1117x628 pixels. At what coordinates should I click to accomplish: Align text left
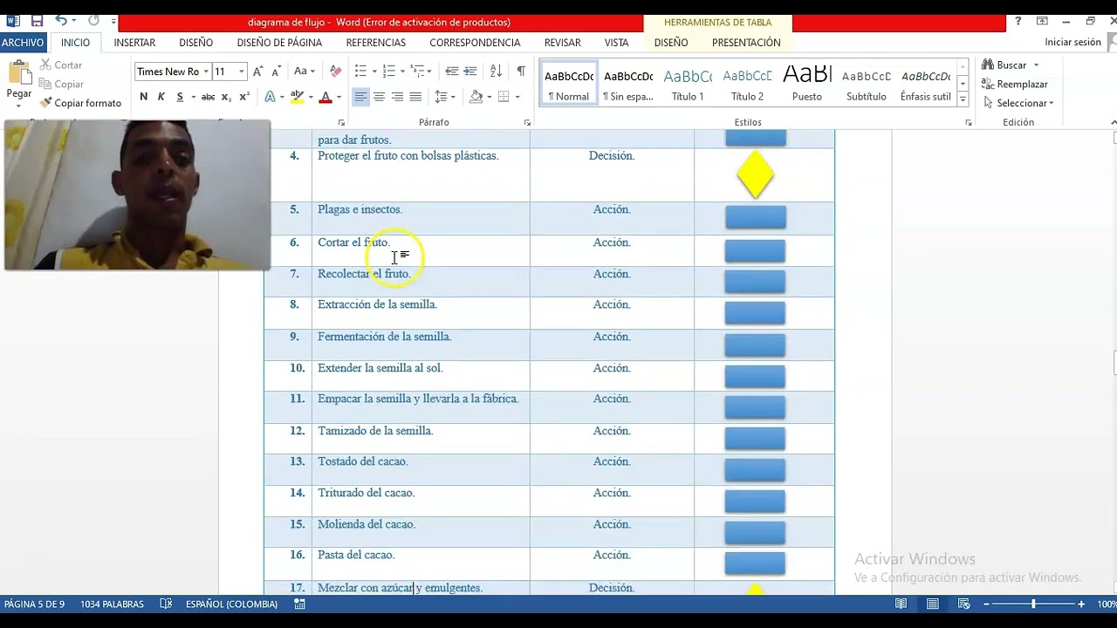tap(360, 97)
